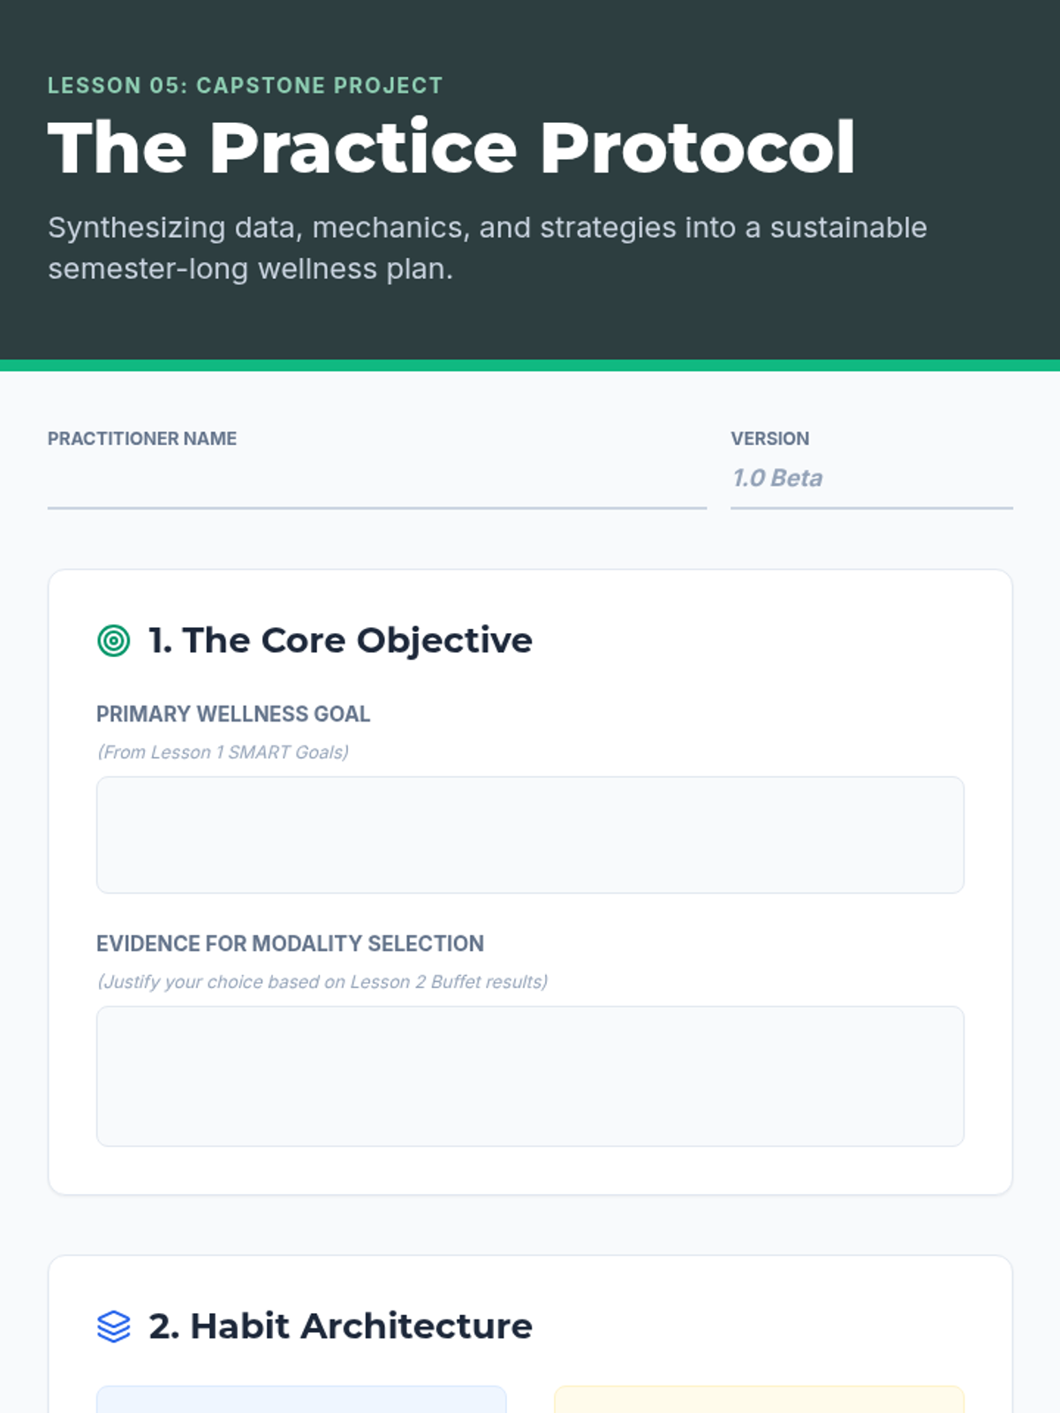Click inside the Primary Wellness Goal text box
Screen dimensions: 1060x1413
tap(530, 835)
